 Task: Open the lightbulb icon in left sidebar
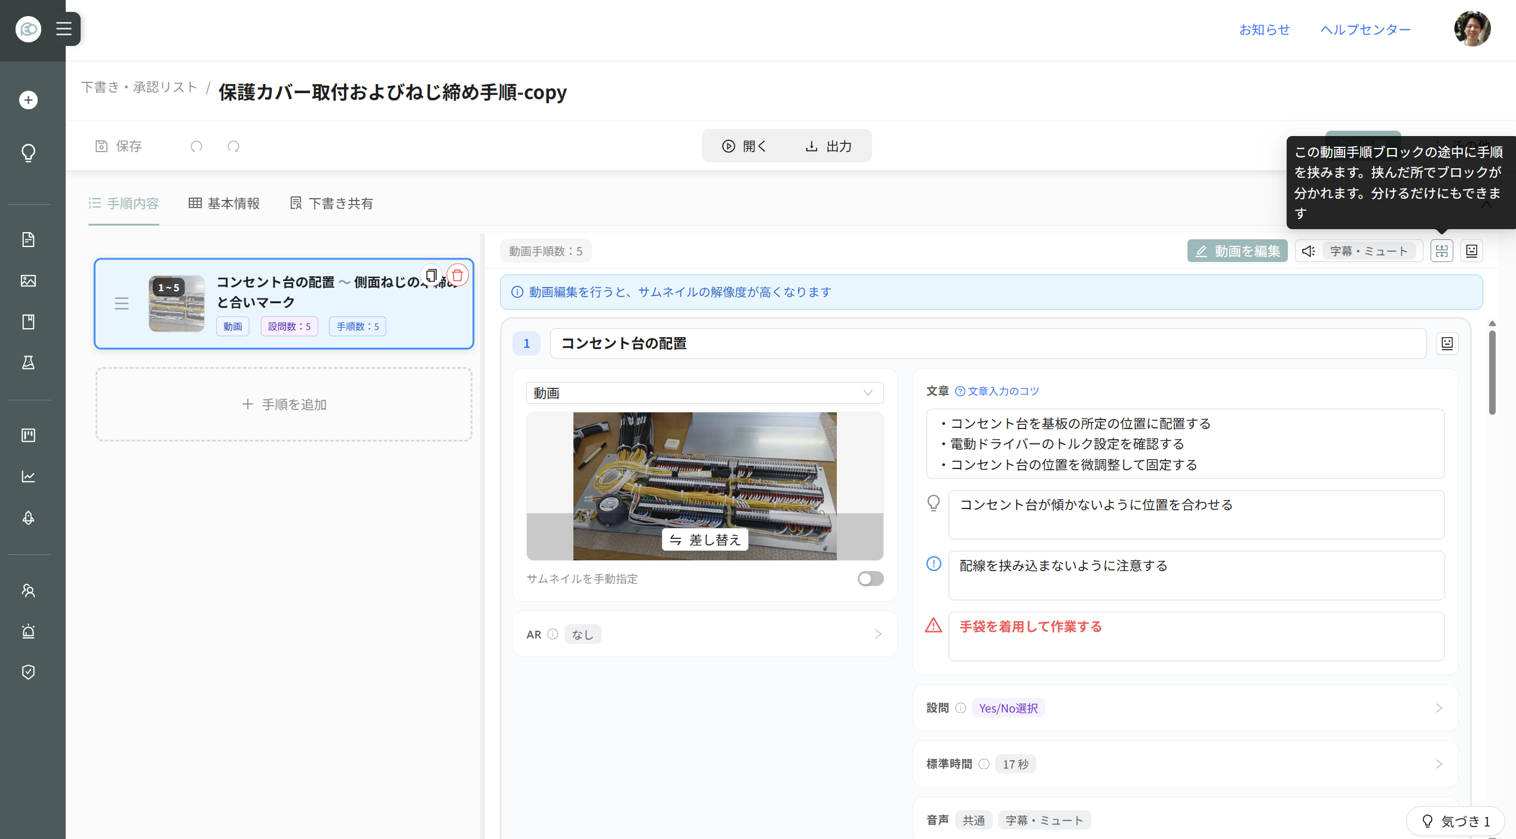point(28,153)
